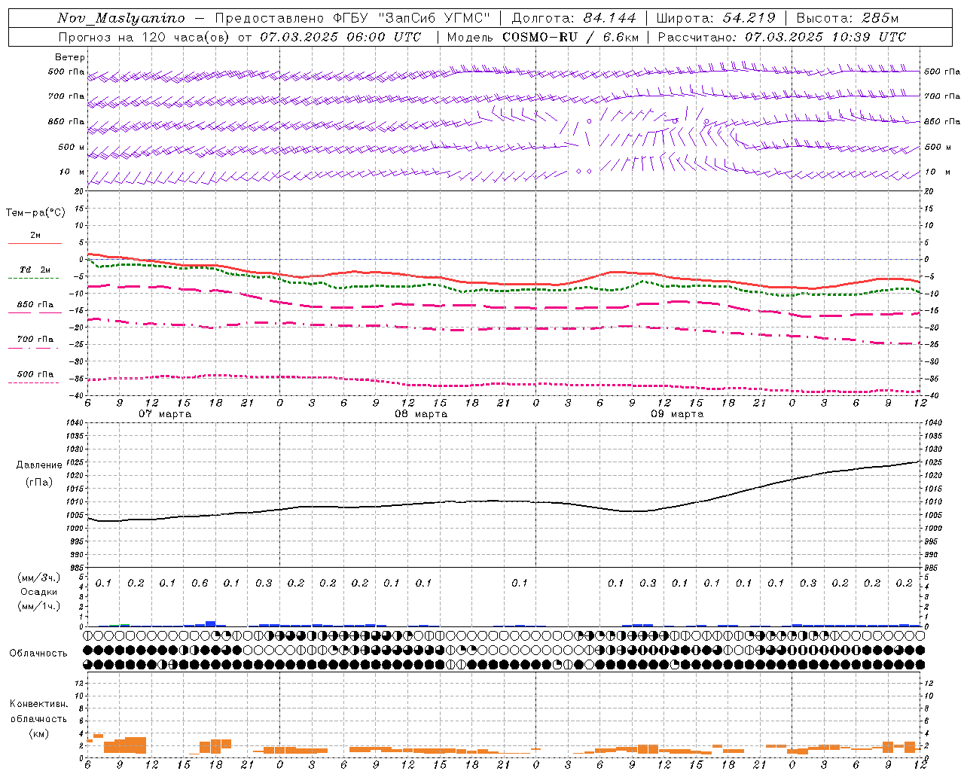Click the "-40" value on left temperature axis
The width and height of the screenshot is (964, 771).
[x=78, y=396]
